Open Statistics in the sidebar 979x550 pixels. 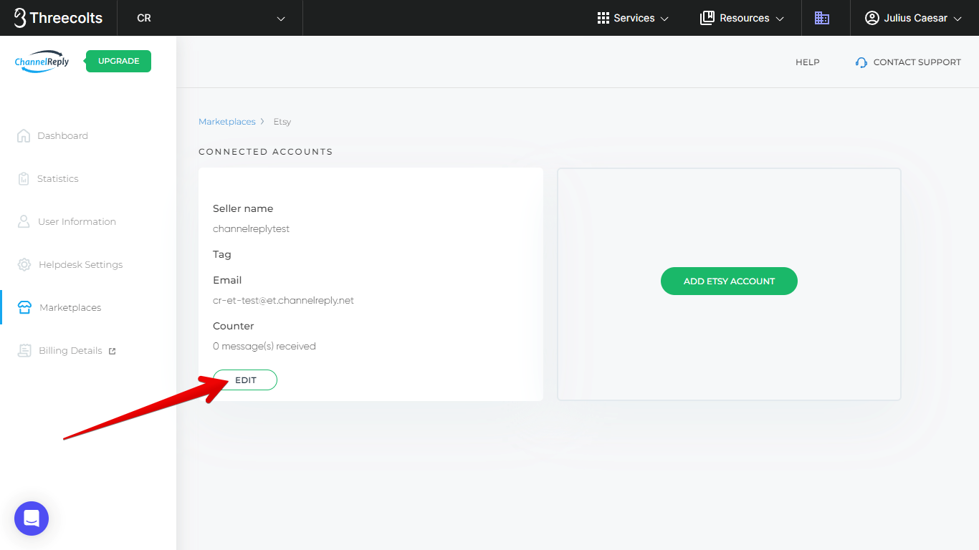pyautogui.click(x=58, y=179)
